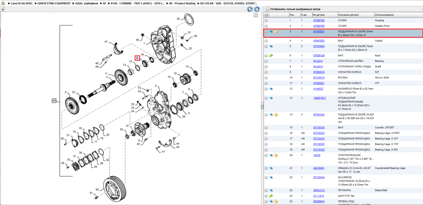Click blue arrow for part 87354344
Image resolution: width=423 pixels, height=205 pixels.
click(271, 115)
